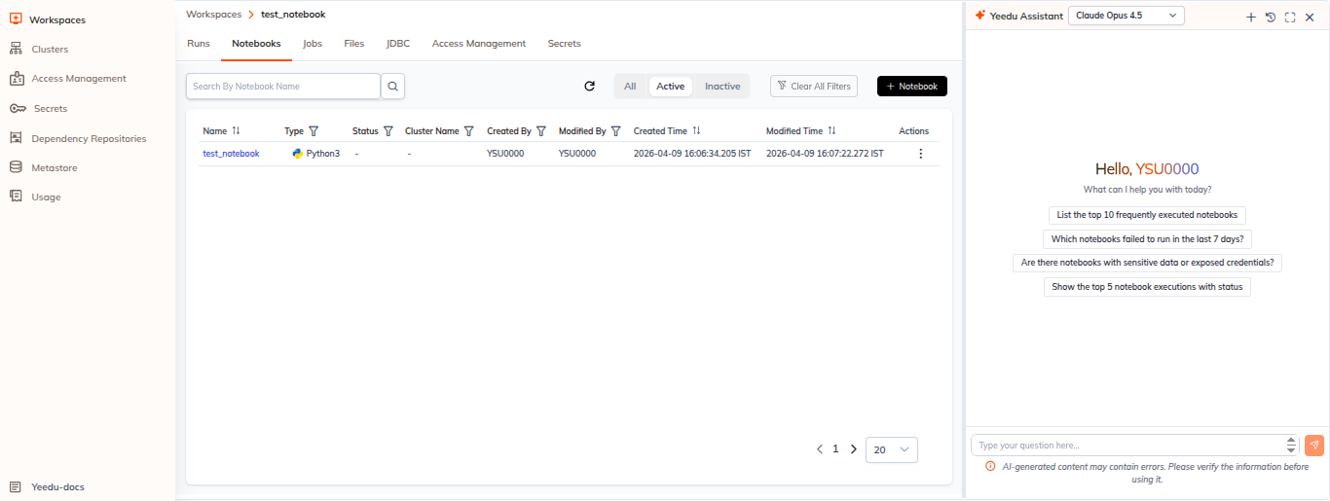Click stepper arrows in question box
The width and height of the screenshot is (1330, 501).
pyautogui.click(x=1291, y=445)
